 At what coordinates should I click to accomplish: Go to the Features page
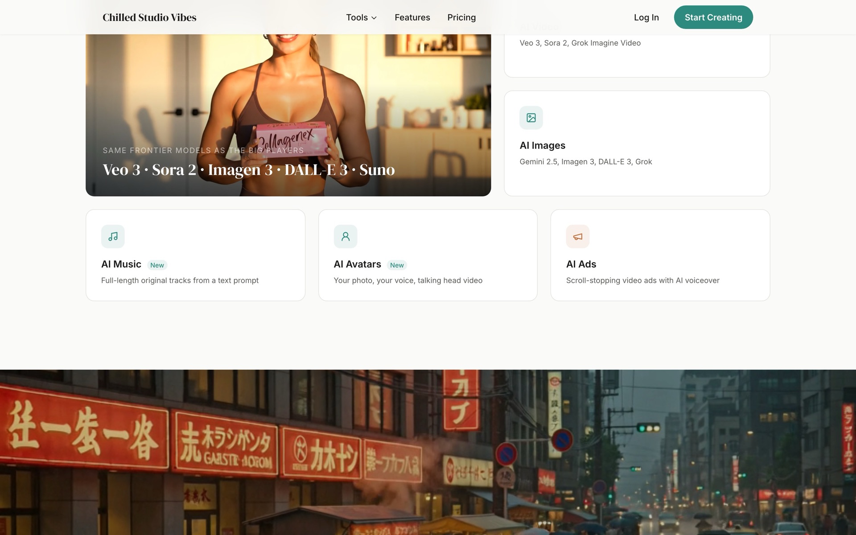pyautogui.click(x=412, y=17)
